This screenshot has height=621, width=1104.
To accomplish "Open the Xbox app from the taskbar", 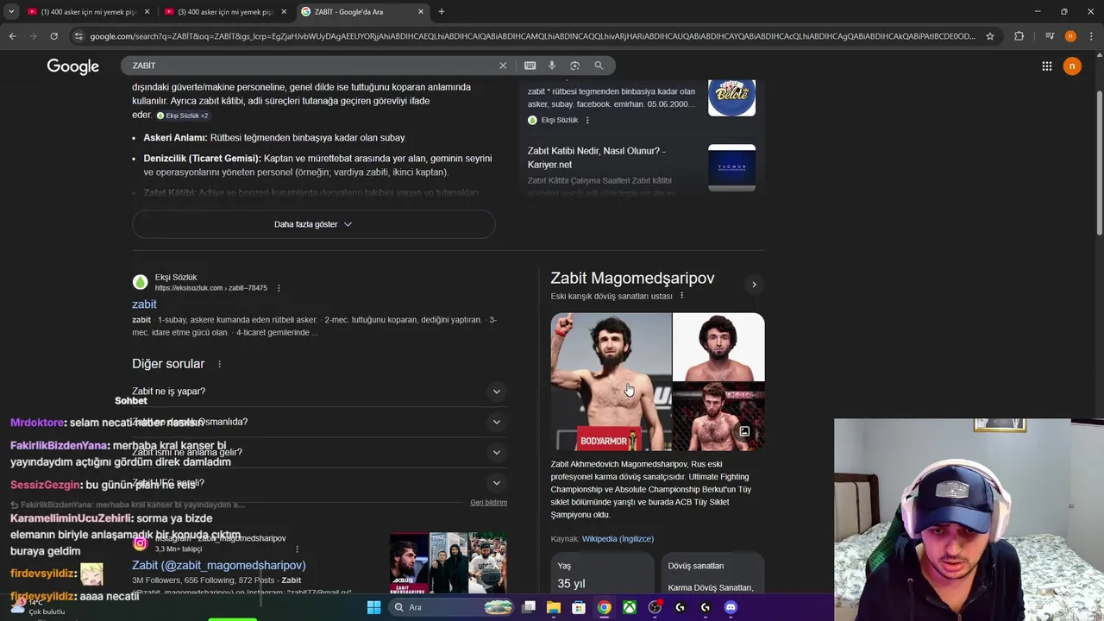I will click(x=630, y=607).
